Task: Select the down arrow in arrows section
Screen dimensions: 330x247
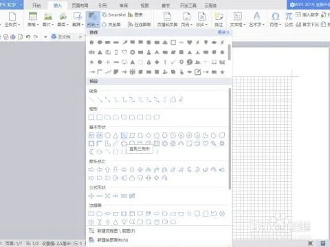Action: click(x=115, y=169)
